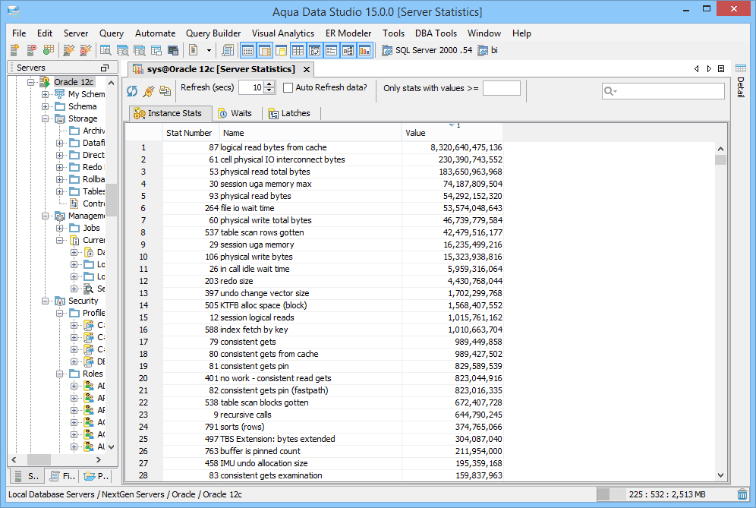Sort by the Value column header
Screen dimensions: 756x508
[x=452, y=133]
